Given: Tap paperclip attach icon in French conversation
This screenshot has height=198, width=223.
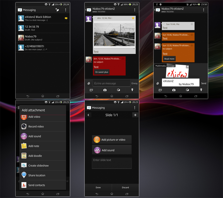Looking at the screenshot, I should pos(89,83).
